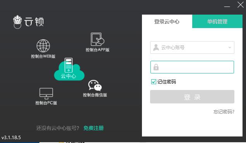Close the 云锁 login window
The image size is (246, 143).
pyautogui.click(x=240, y=5)
